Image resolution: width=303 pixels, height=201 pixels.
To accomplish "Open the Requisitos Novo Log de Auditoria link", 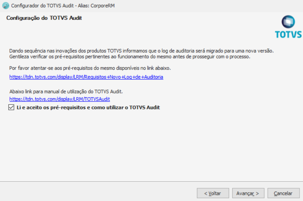I will tap(86, 77).
